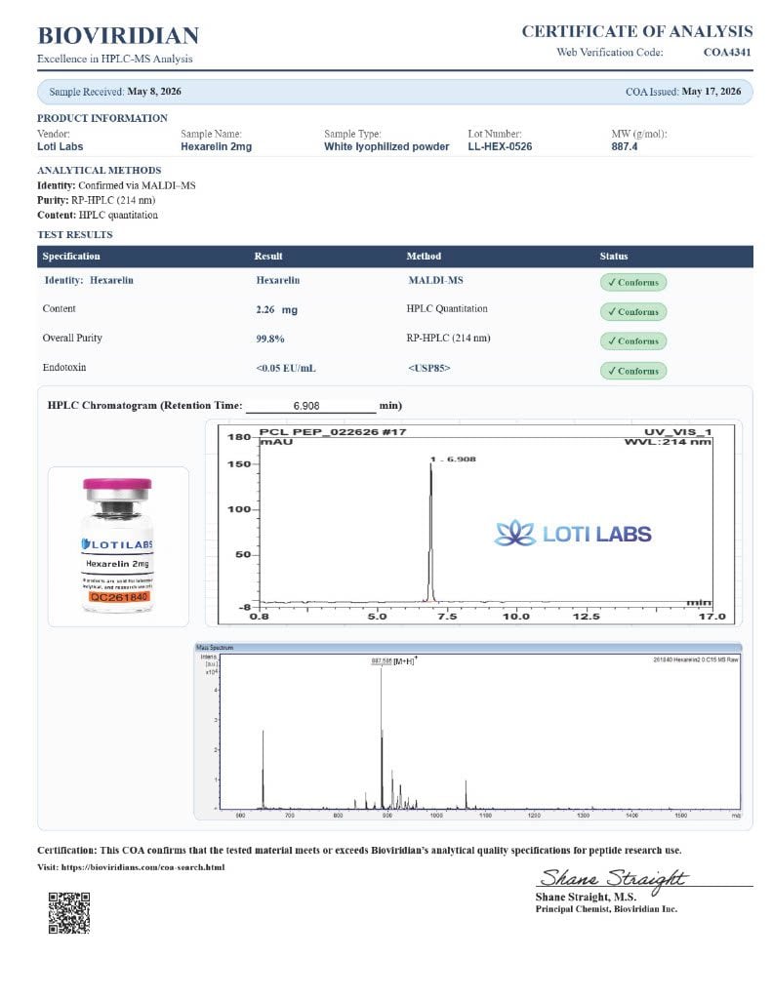Click the ANALYTICAL METHODS section heading
The image size is (772, 999).
tap(99, 170)
